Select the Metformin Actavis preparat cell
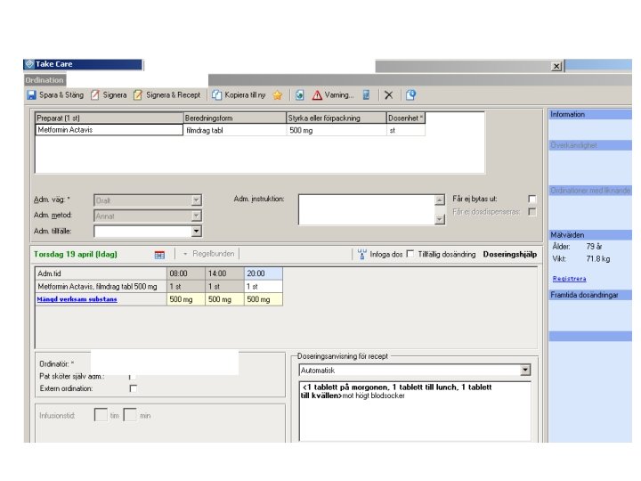The width and height of the screenshot is (641, 481). coord(110,130)
